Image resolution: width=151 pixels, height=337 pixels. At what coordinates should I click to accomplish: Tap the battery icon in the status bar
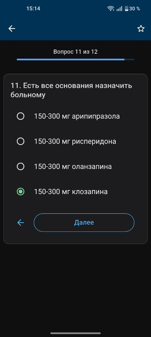126,9
